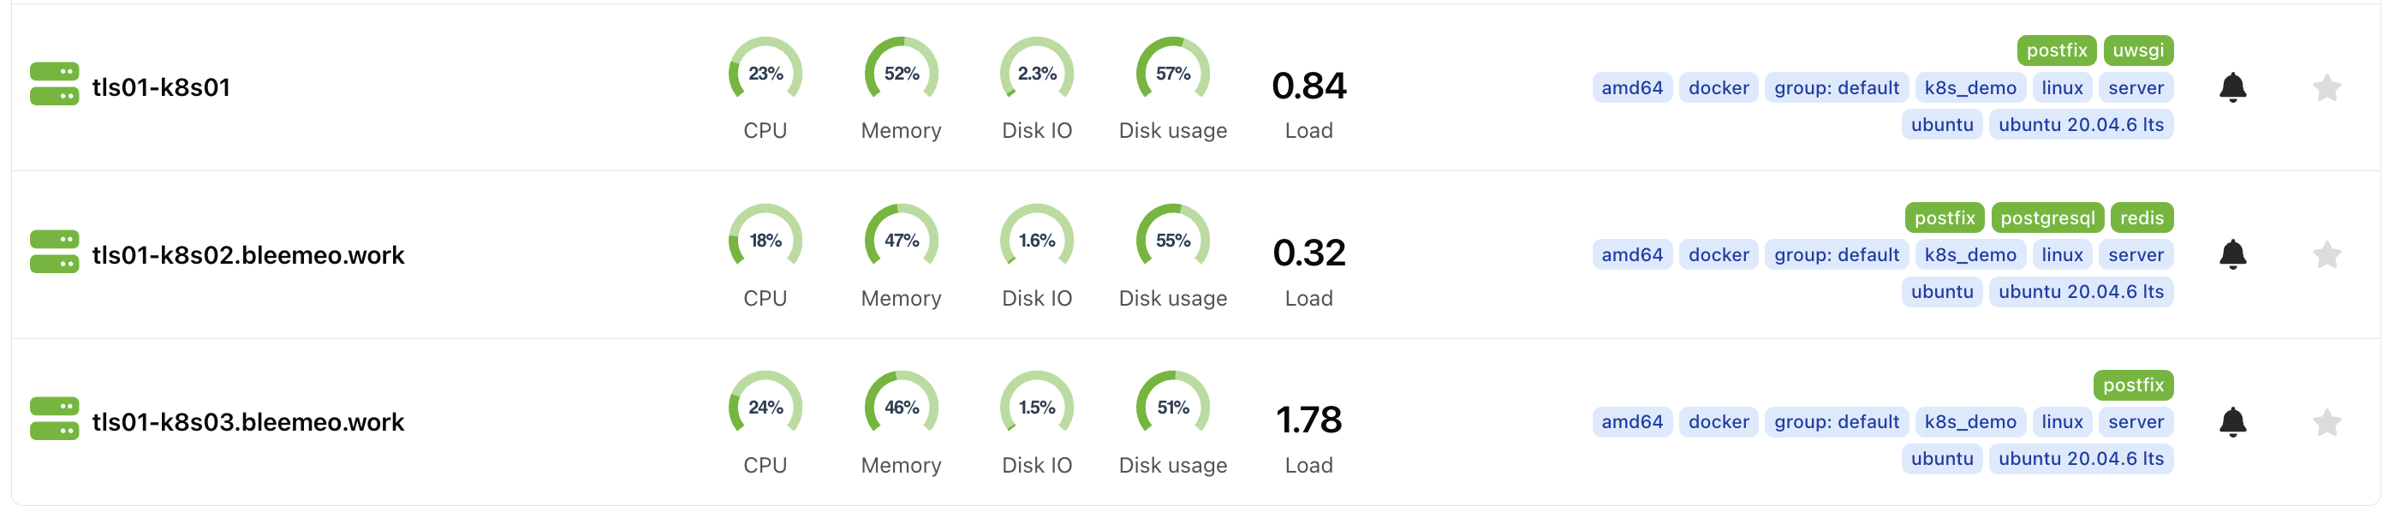Viewport: 2389px width, 524px height.
Task: Open the tls01-k8s02.bleemeo.work server page
Action: 247,255
